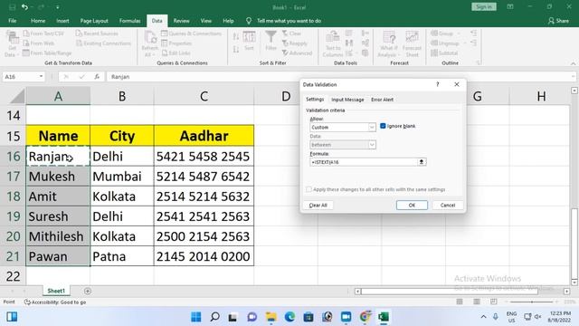Click From Text/CSV in the ribbon
The height and width of the screenshot is (326, 579).
(x=43, y=34)
